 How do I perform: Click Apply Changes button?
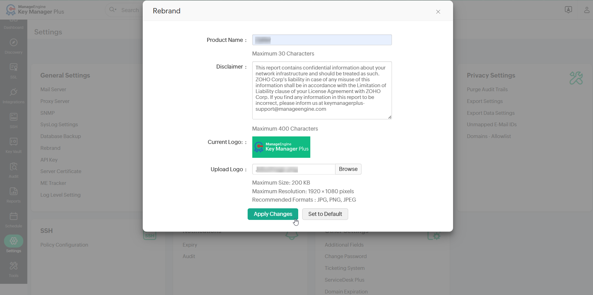273,214
